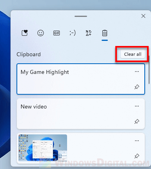This screenshot has width=151, height=169.
Task: Open more options for New video
Action: point(137,106)
